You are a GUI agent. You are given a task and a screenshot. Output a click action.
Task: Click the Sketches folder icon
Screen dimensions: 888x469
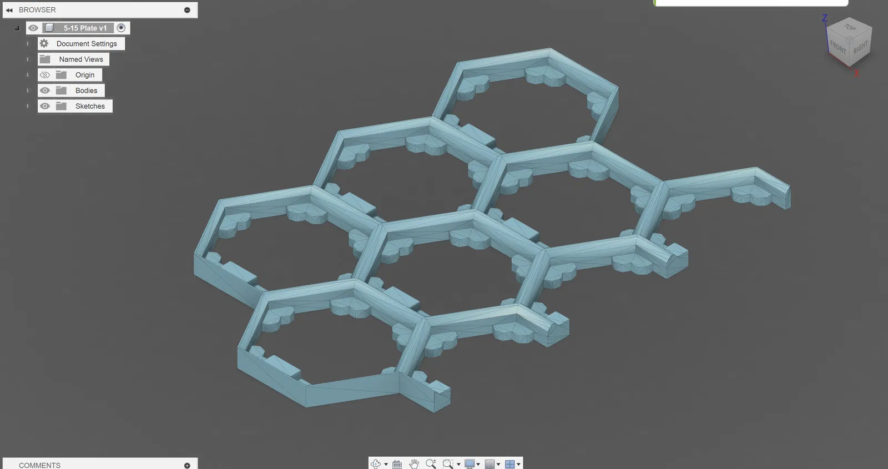click(61, 106)
